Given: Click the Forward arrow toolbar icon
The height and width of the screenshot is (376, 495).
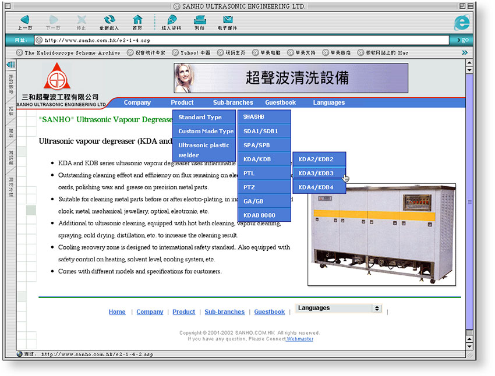Looking at the screenshot, I should 54,20.
